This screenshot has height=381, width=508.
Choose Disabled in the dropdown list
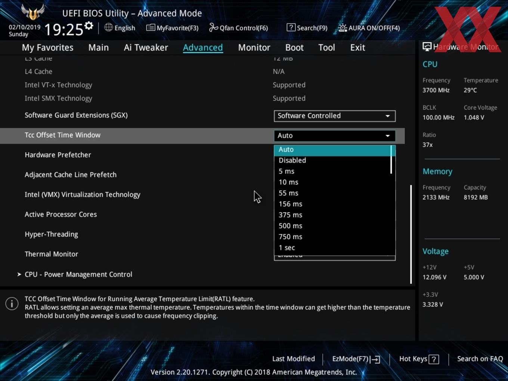pyautogui.click(x=332, y=160)
